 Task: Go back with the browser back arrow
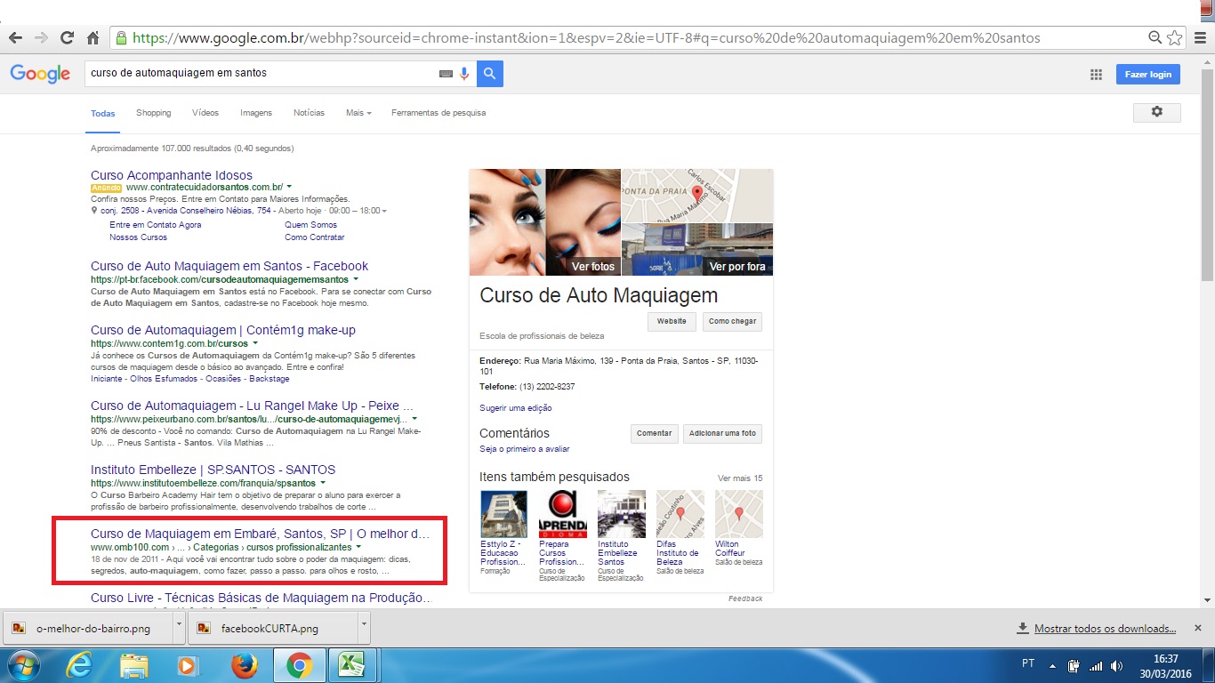coord(15,38)
